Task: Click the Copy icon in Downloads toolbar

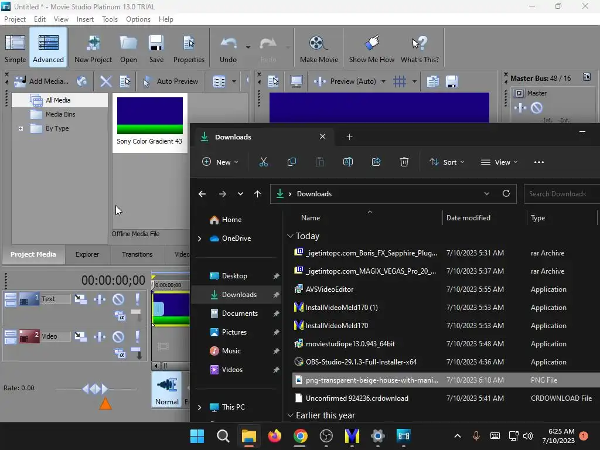Action: tap(292, 162)
